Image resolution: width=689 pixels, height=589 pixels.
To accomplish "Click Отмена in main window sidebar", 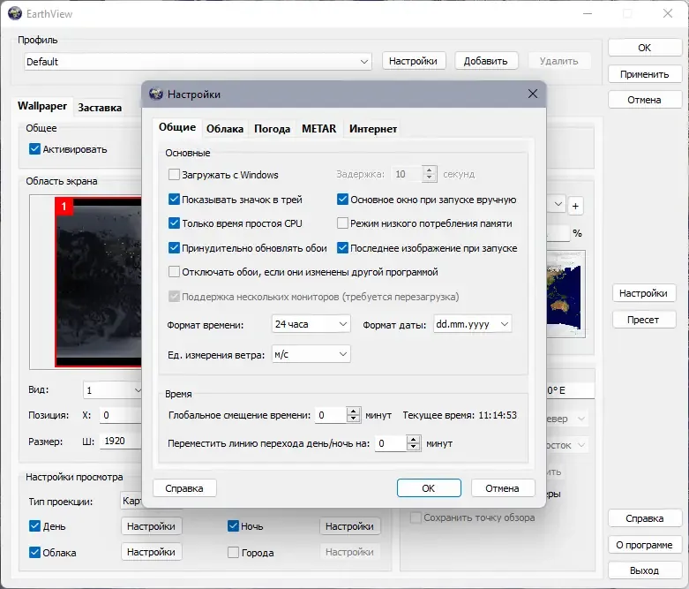I will tap(644, 100).
